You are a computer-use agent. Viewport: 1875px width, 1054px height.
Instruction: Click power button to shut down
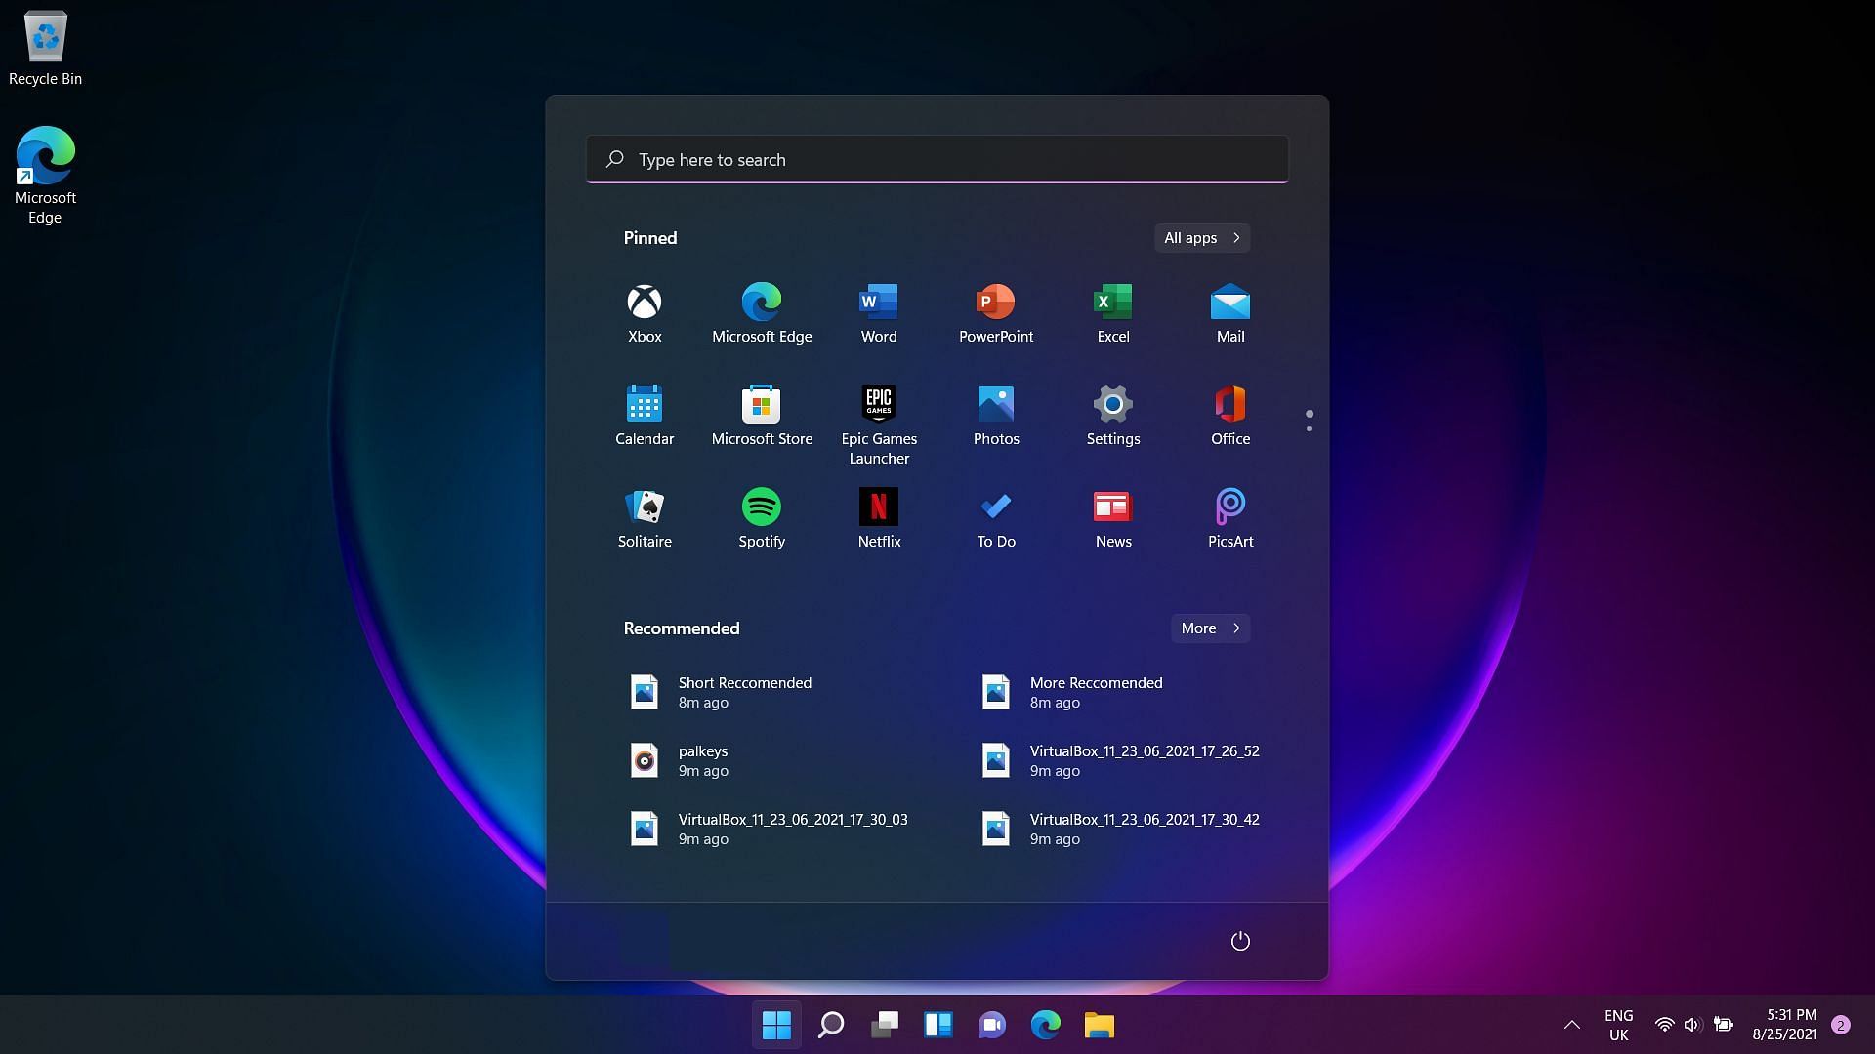pyautogui.click(x=1240, y=941)
